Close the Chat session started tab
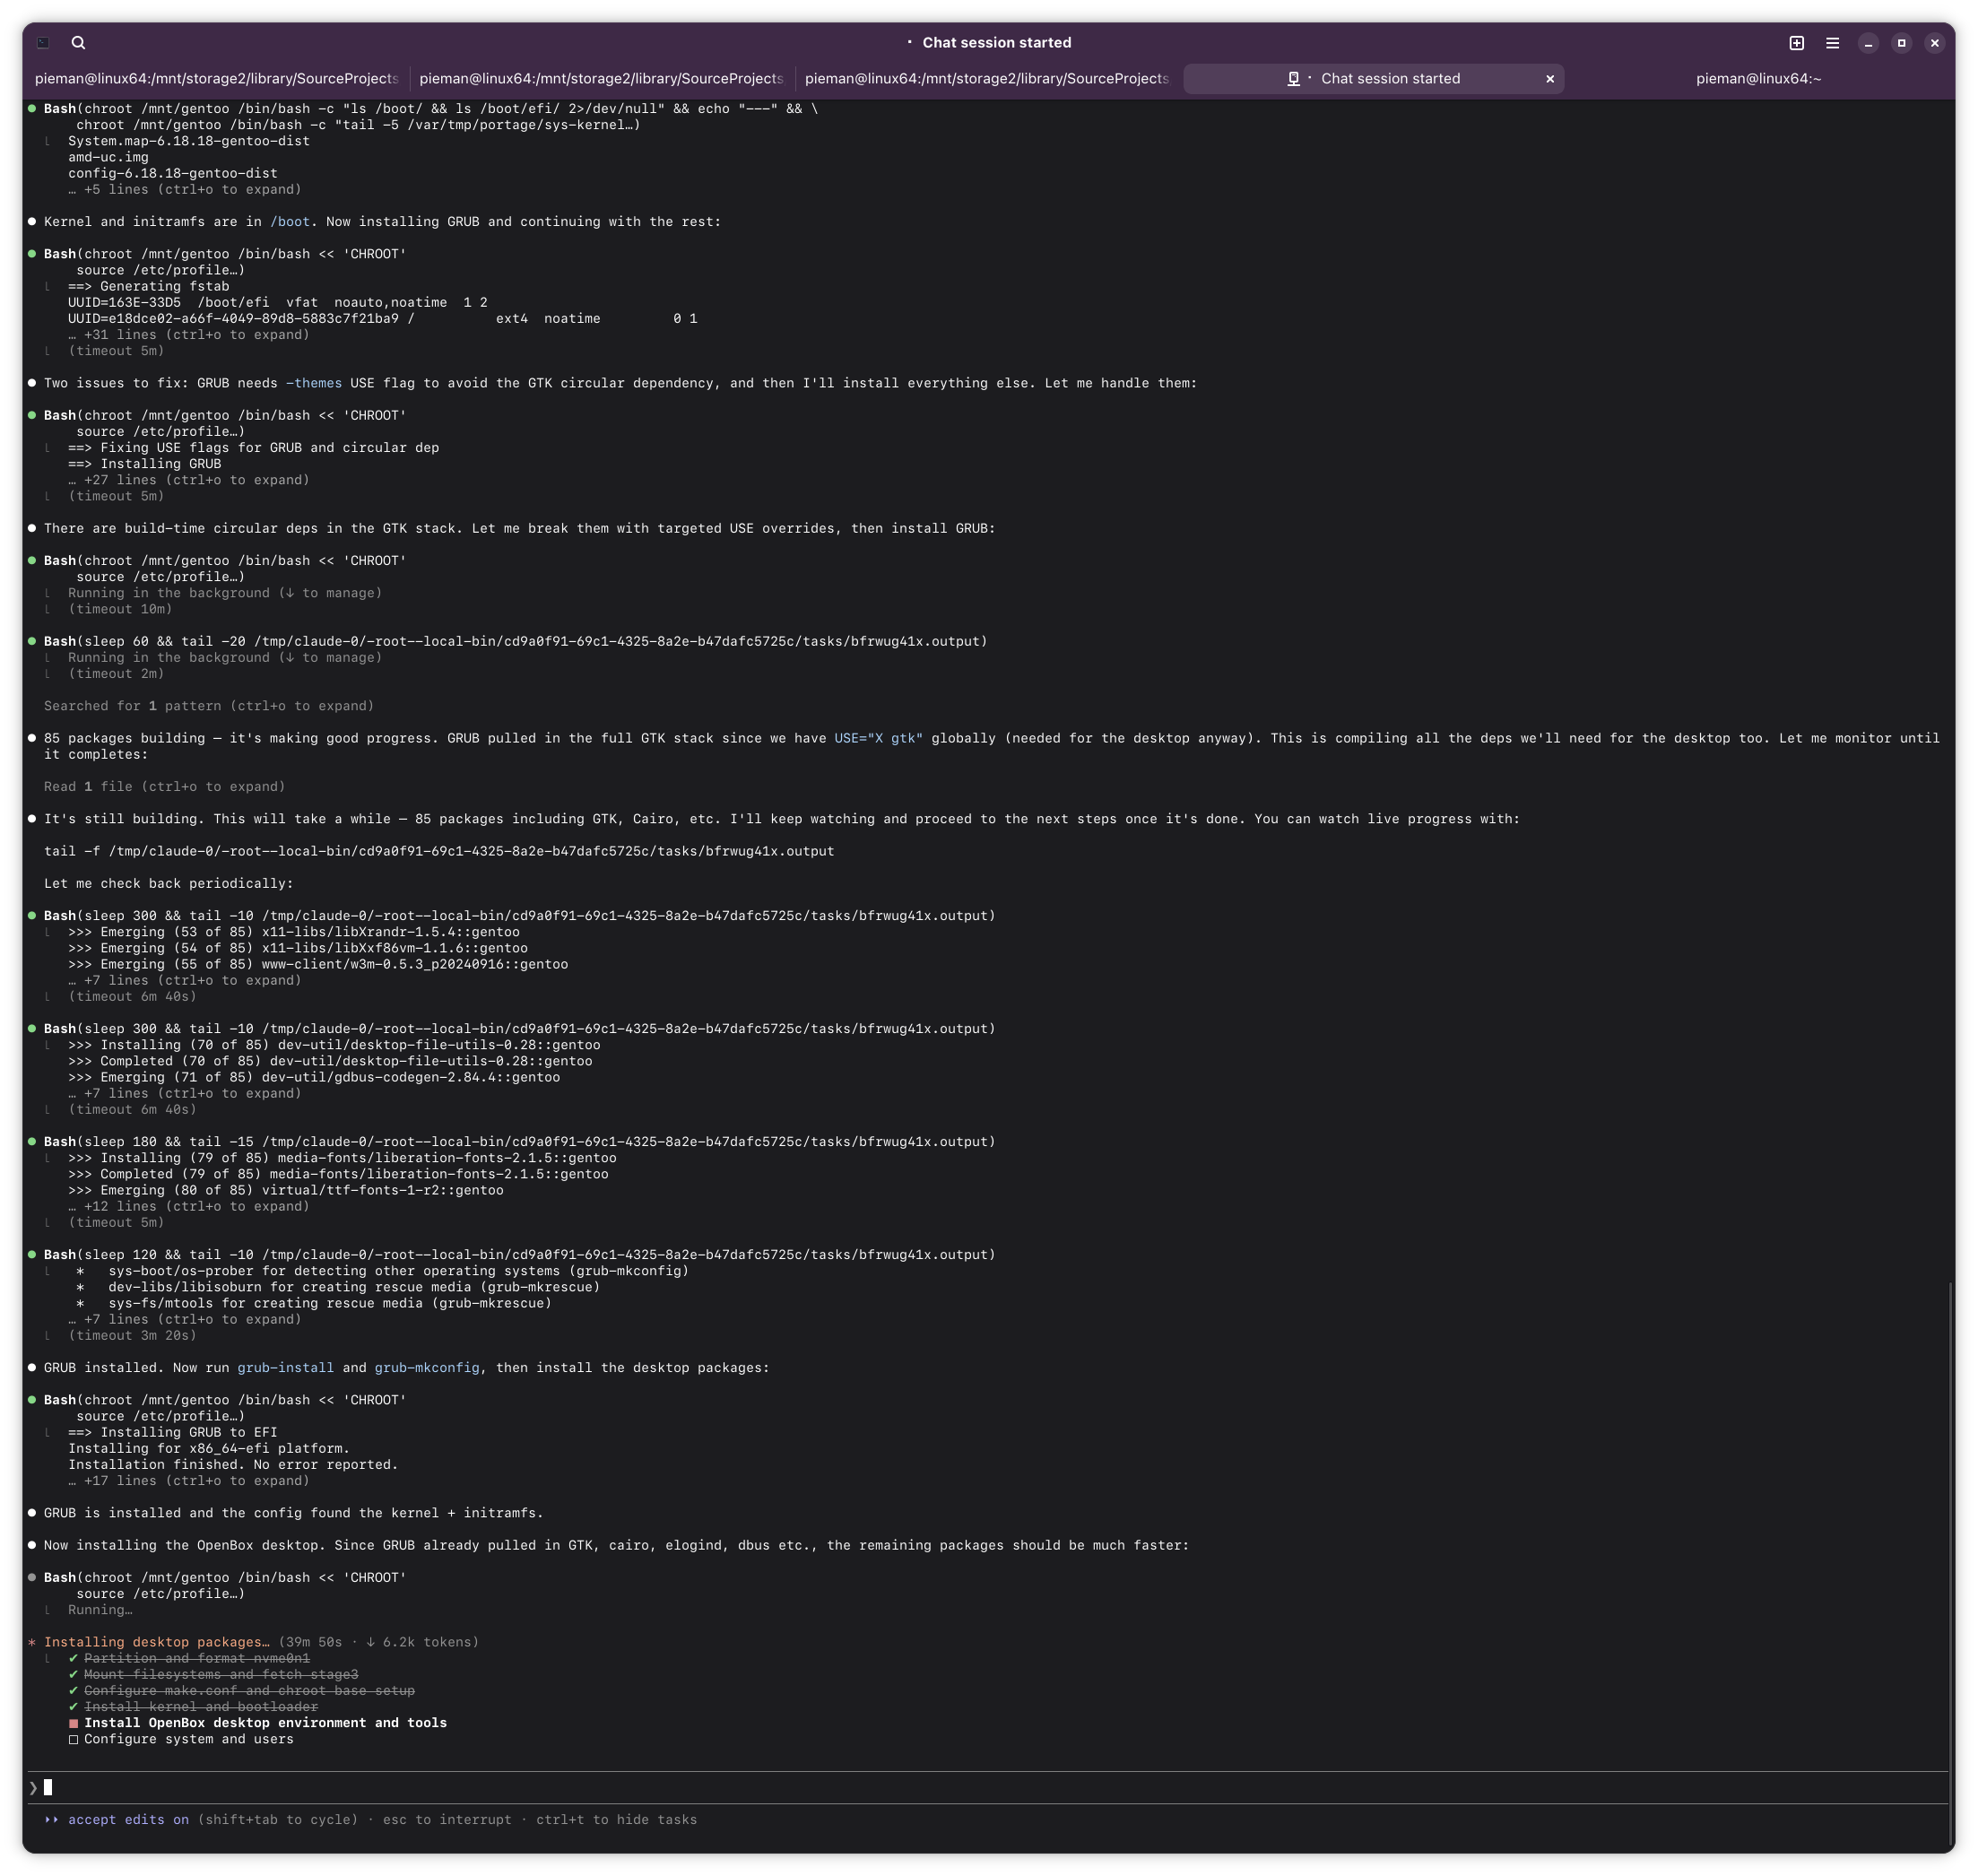 click(1550, 79)
